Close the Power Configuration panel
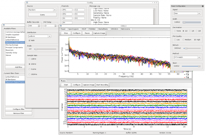 203,6
